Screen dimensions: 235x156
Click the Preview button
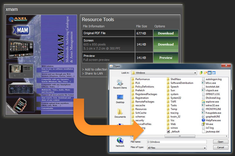[166, 58]
